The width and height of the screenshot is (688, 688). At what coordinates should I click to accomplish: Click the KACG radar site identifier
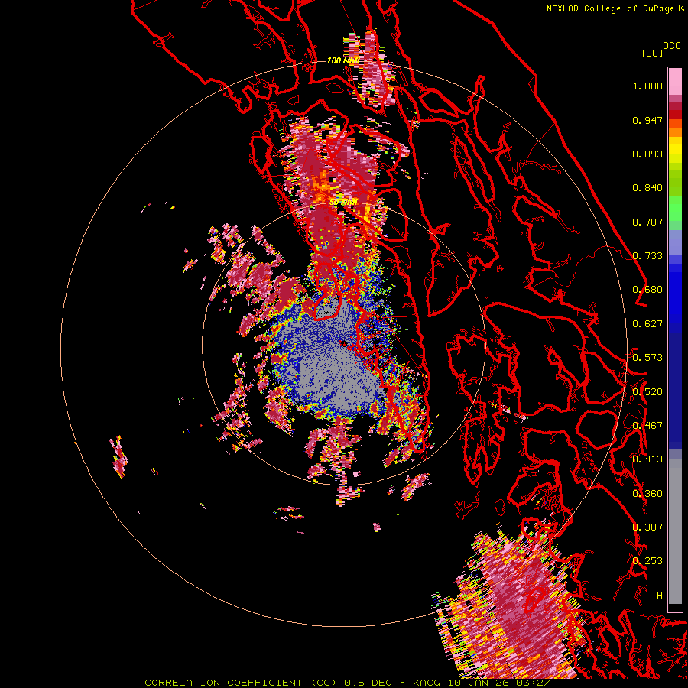pos(427,683)
